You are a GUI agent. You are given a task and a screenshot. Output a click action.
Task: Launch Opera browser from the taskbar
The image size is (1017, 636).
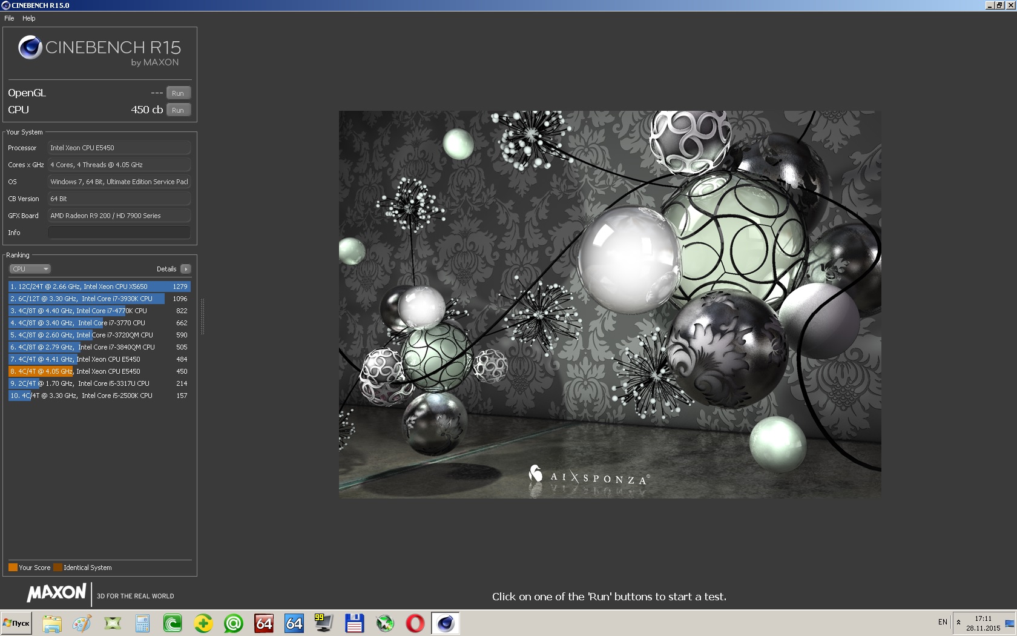pyautogui.click(x=415, y=623)
